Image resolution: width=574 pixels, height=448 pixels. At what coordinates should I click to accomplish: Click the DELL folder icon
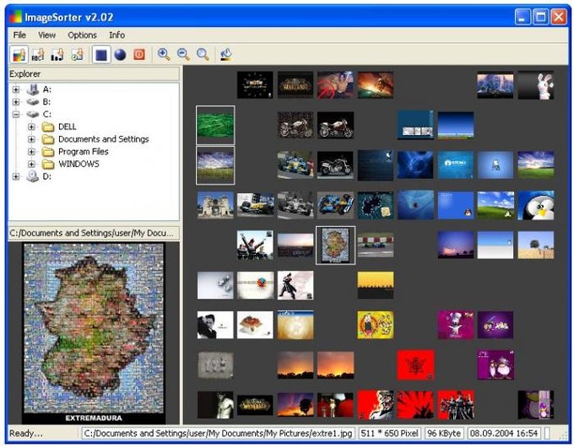48,127
